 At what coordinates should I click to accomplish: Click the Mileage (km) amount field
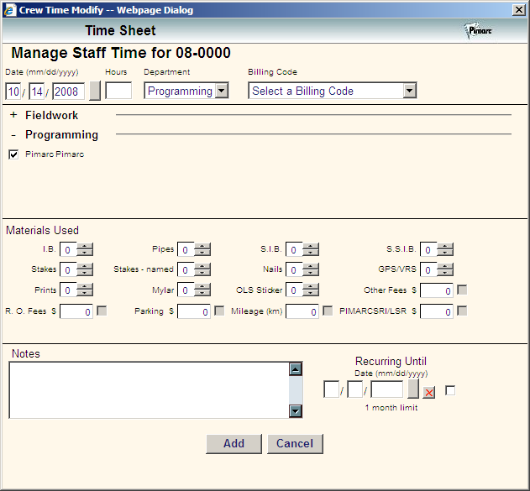(302, 311)
